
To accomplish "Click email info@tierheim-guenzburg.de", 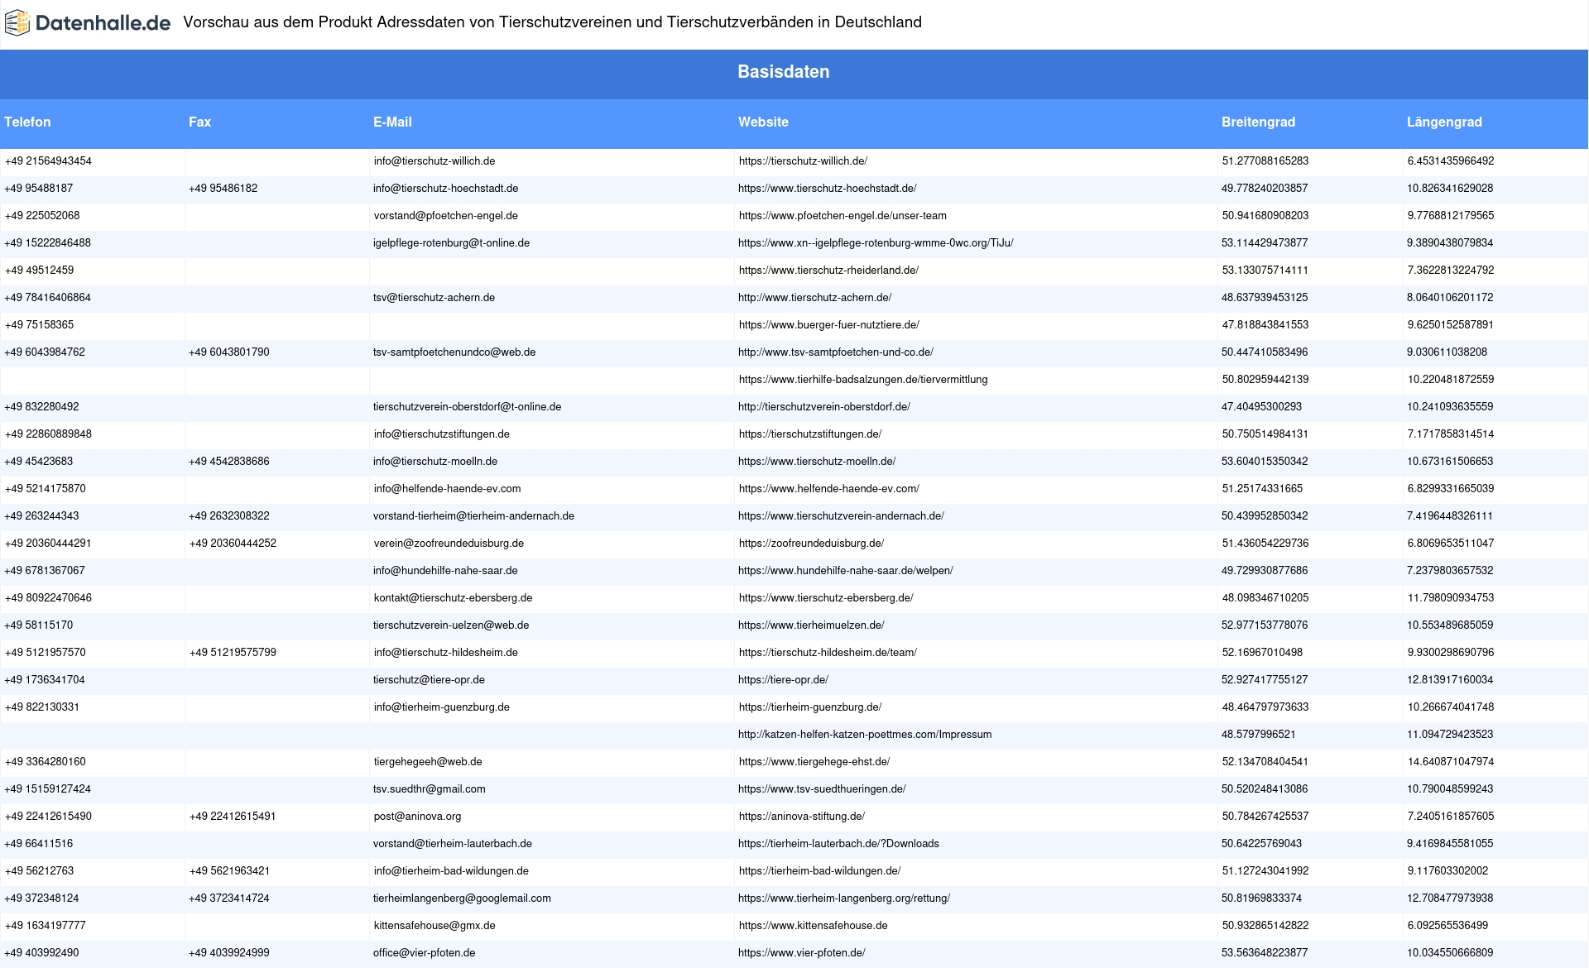I will (x=442, y=707).
